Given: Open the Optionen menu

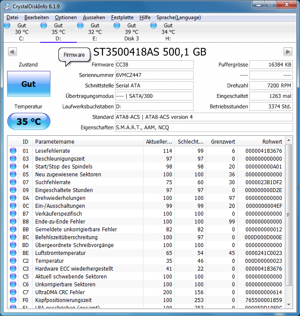Looking at the screenshot, I should pos(66,17).
